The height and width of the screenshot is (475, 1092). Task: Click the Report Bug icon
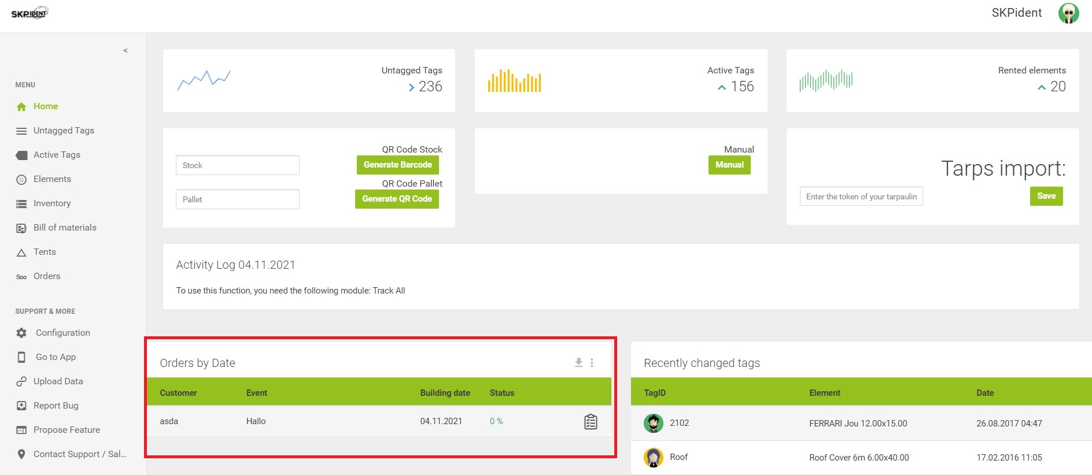21,406
